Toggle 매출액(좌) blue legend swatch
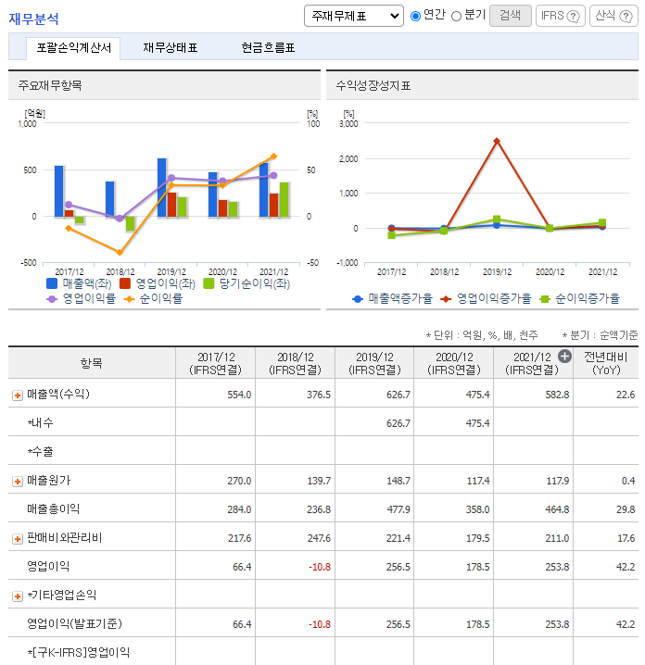The width and height of the screenshot is (645, 665). [x=53, y=283]
